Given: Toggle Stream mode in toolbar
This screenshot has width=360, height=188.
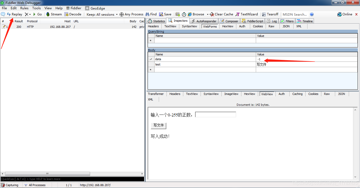Looking at the screenshot, I should coord(54,14).
